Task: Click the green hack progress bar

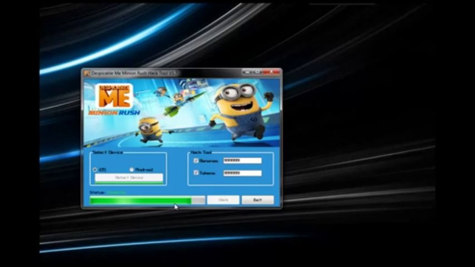Action: coord(147,200)
